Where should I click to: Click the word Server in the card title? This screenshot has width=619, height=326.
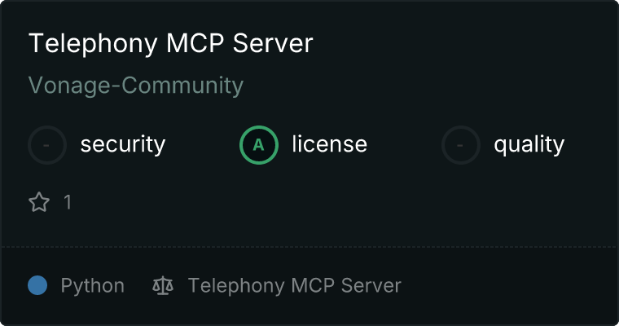pyautogui.click(x=273, y=43)
